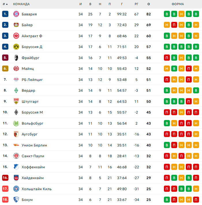This screenshot has width=202, height=205.
Task: Click the Вердер green diamond logo
Action: pos(16,91)
